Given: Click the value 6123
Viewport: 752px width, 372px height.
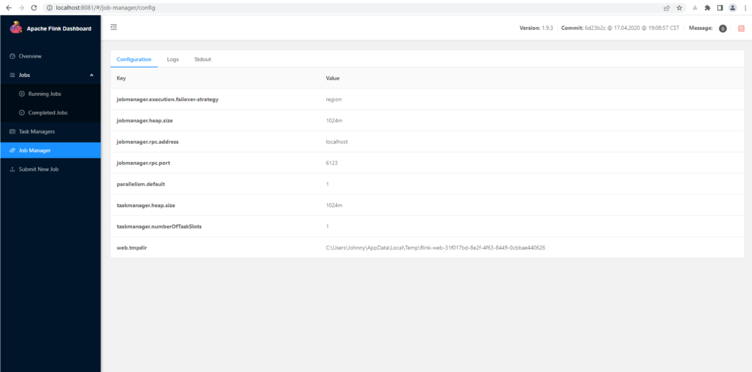Looking at the screenshot, I should click(332, 163).
